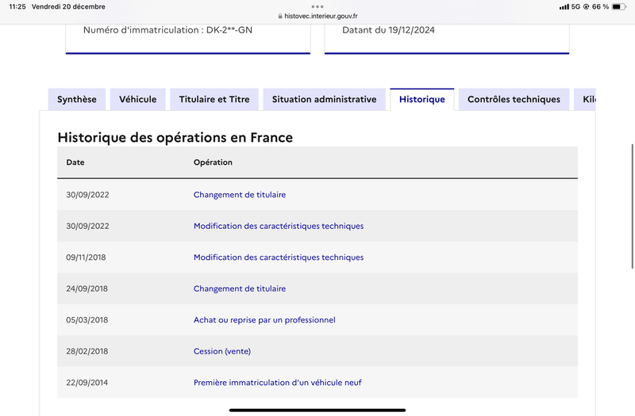Open the Changement de titulaire link dated 30/09/2022
Screen dimensions: 635x416
click(x=240, y=195)
